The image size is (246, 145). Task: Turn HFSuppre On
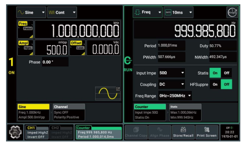(215, 84)
